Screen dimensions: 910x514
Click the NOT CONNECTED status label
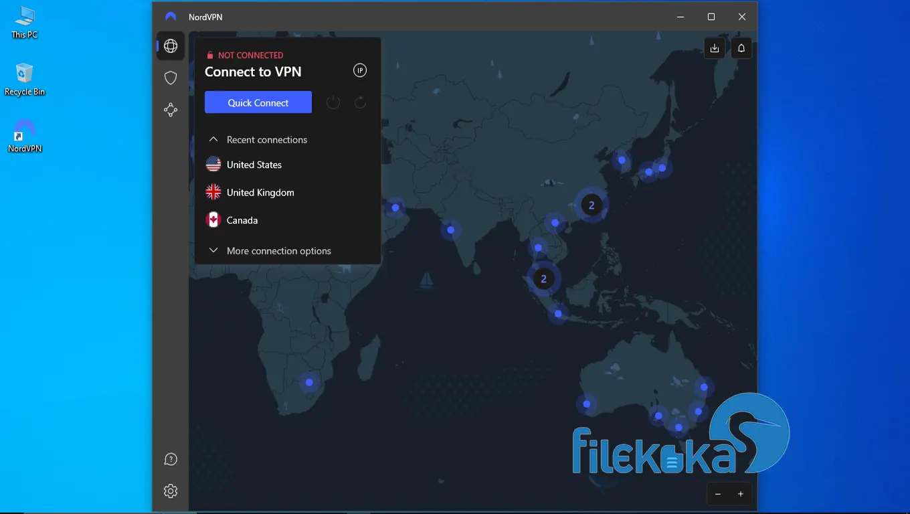point(251,56)
